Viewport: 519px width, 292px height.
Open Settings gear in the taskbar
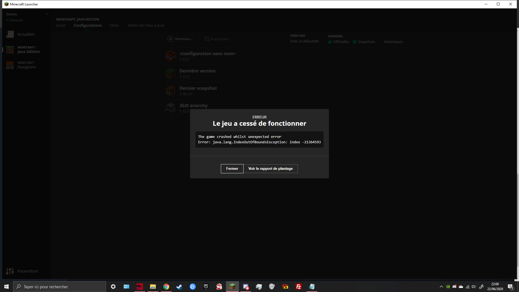point(113,287)
